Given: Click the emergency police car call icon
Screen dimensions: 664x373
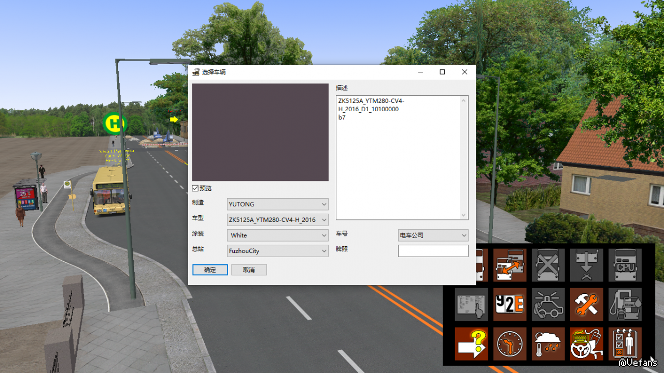Looking at the screenshot, I should (x=548, y=304).
